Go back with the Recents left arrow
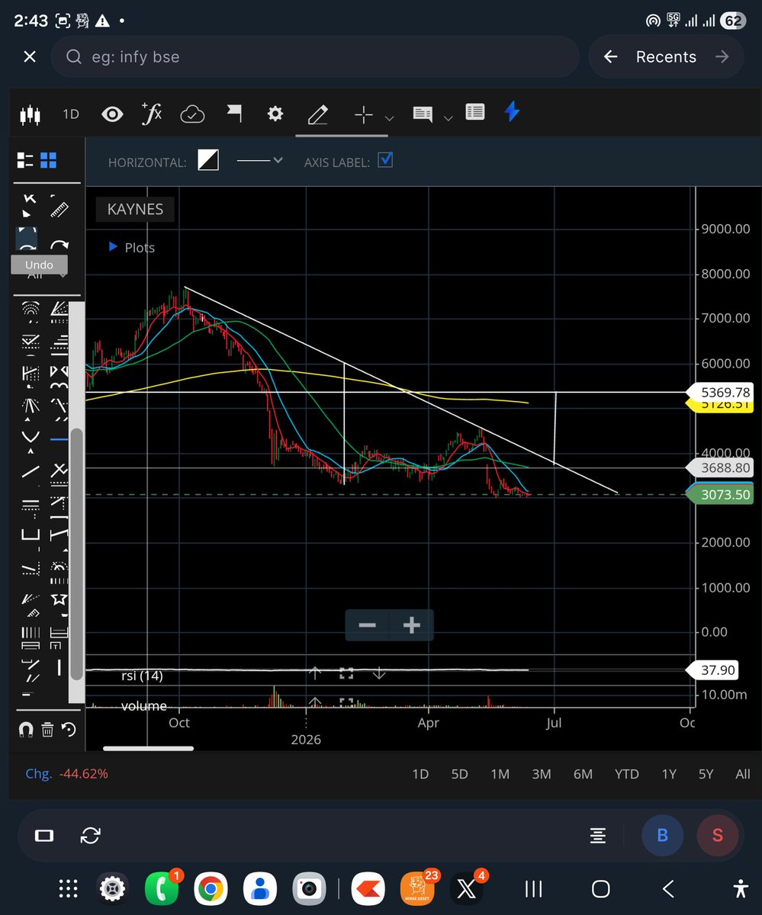 pos(610,57)
